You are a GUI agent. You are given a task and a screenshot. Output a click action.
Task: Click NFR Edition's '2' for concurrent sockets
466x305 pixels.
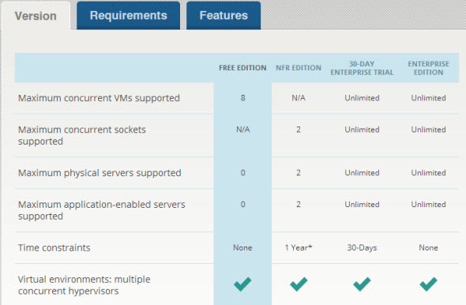[x=299, y=130]
